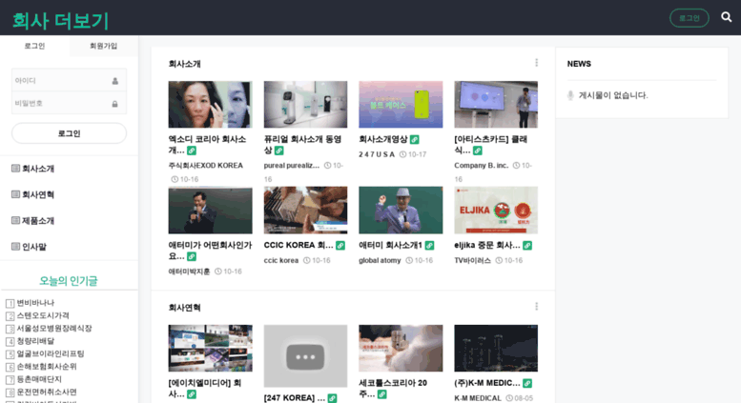Open the 회사 더보기 site logo

(x=60, y=21)
